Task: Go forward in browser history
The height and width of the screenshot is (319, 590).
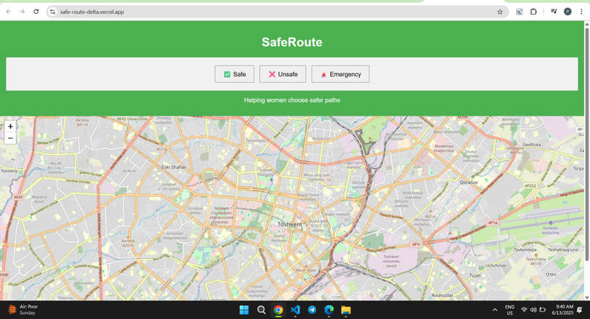Action: pyautogui.click(x=22, y=12)
